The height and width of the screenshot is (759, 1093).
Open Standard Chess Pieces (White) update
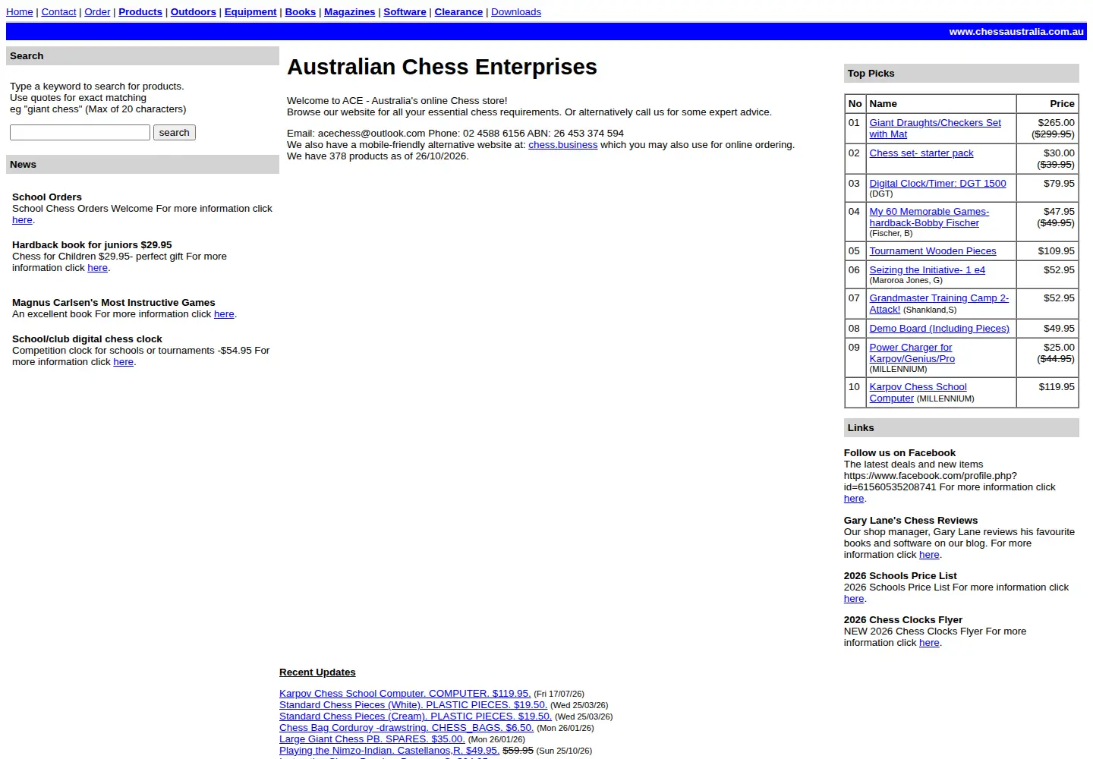(413, 705)
